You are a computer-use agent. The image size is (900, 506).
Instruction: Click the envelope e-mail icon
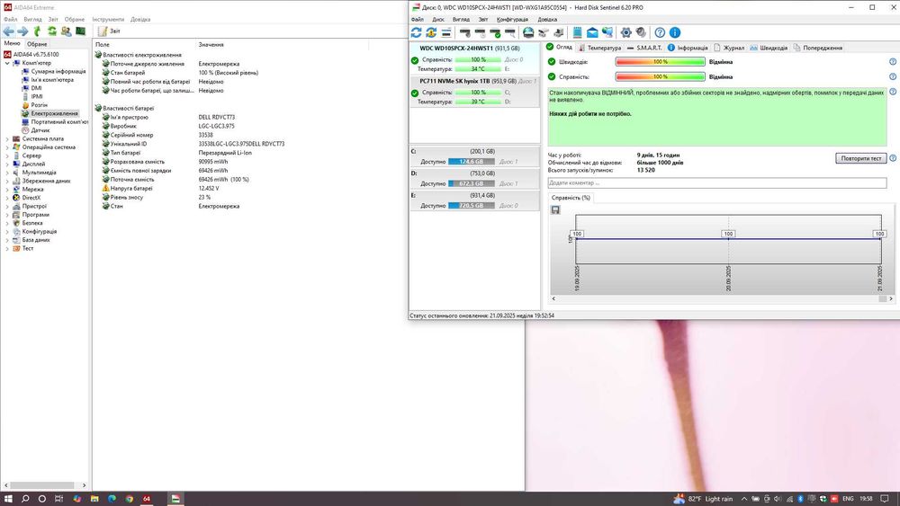pos(592,32)
